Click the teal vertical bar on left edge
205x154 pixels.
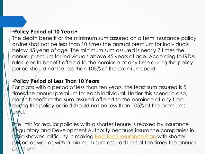[x=1, y=77]
